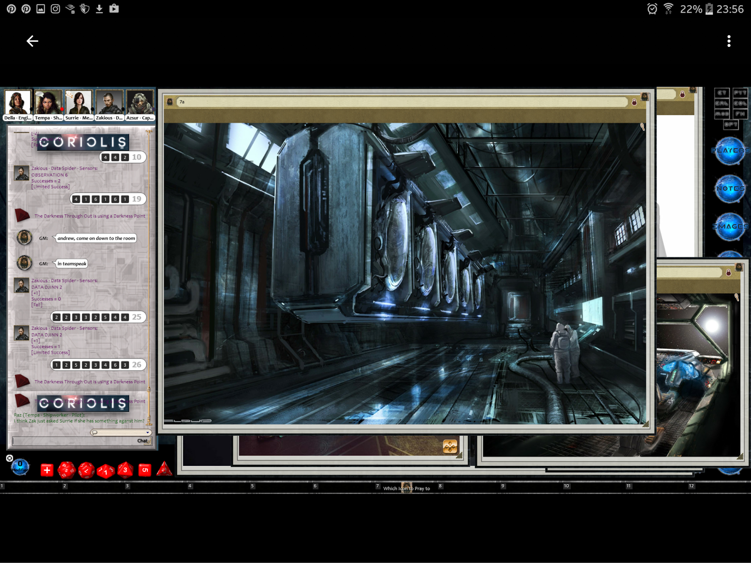The height and width of the screenshot is (563, 751).
Task: Click the dice result totaling 25
Action: click(99, 317)
